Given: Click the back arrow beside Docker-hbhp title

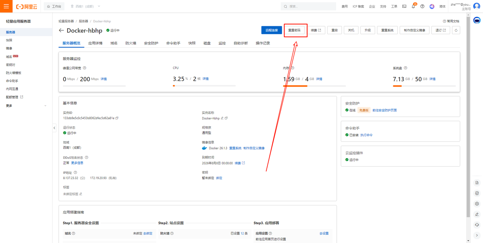Looking at the screenshot, I should (x=62, y=30).
